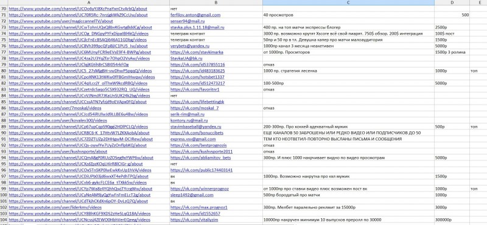Select the cell showing value 500 in row 71
Image resolution: width=487 pixels, height=225 pixels.
click(452, 15)
